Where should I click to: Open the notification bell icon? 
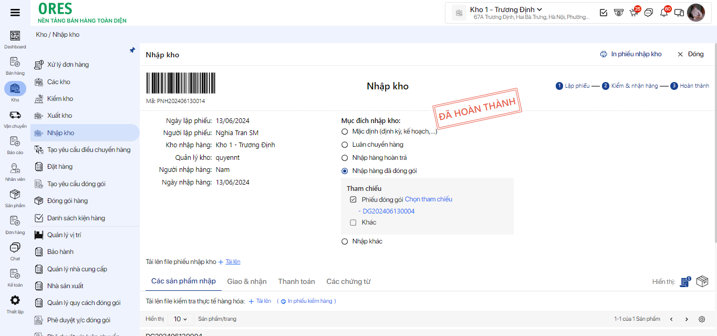point(664,13)
